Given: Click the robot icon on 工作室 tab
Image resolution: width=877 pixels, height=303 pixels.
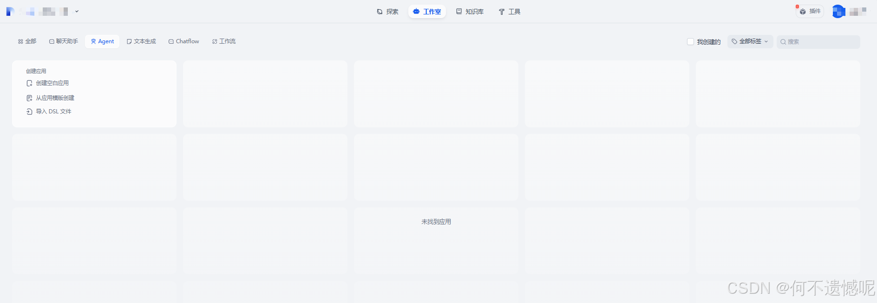Looking at the screenshot, I should click(x=416, y=12).
